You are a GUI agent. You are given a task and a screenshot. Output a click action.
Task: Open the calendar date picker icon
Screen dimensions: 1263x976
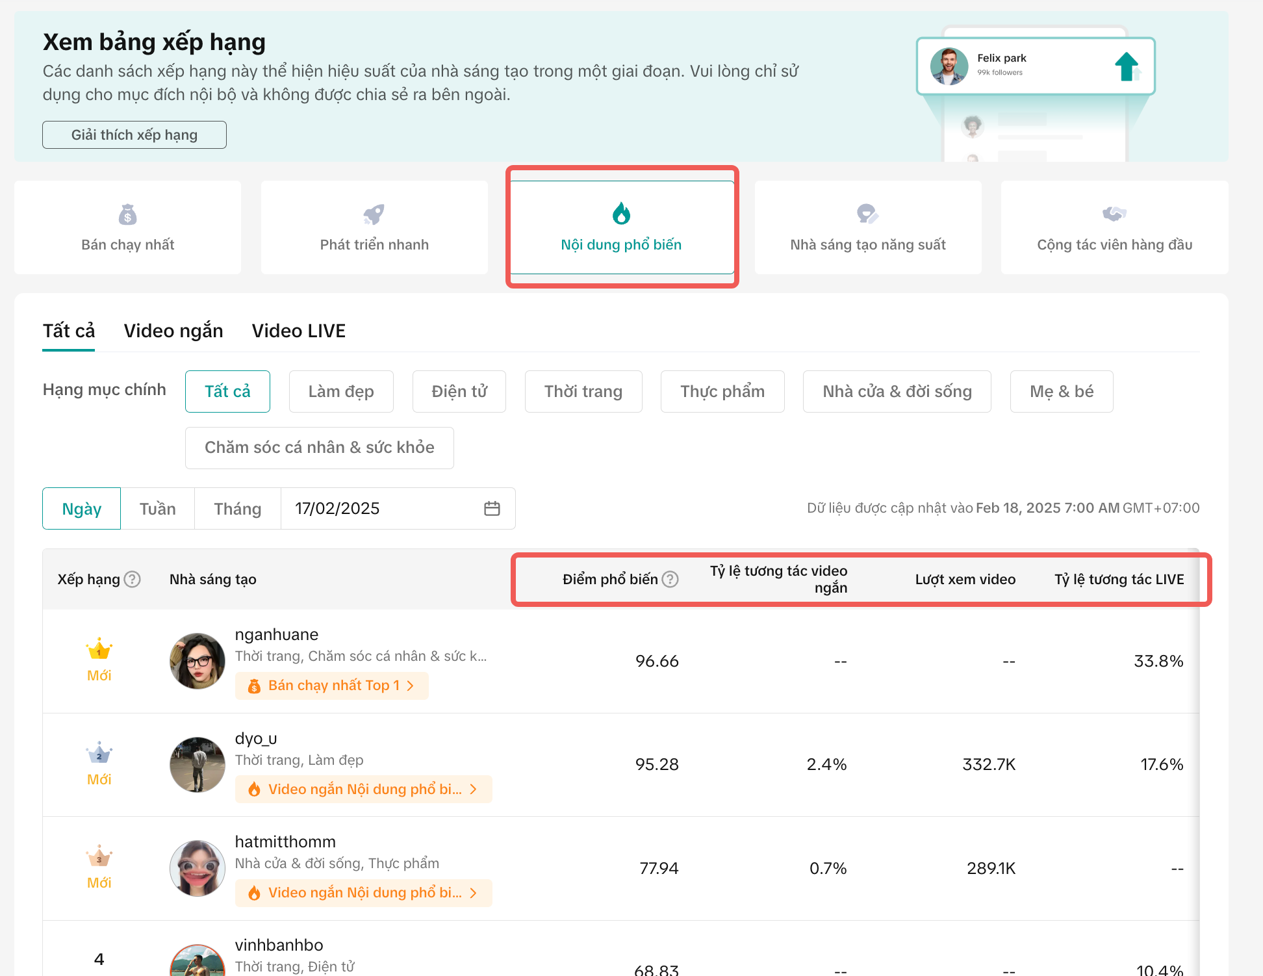click(x=492, y=509)
